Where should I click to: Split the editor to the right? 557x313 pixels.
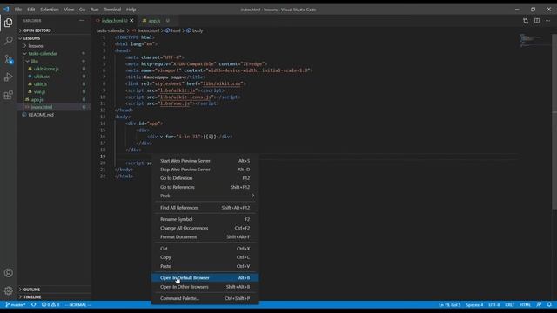click(x=537, y=21)
